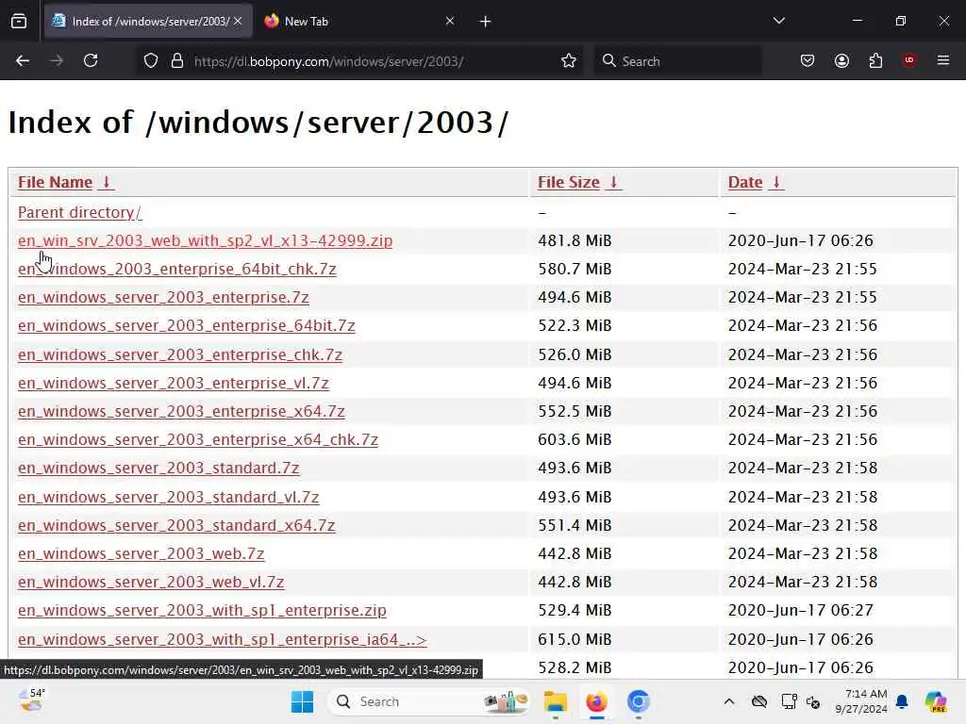The image size is (966, 724).
Task: Download en_windows_server_2003_standard_vl.7z
Action: [x=168, y=497]
